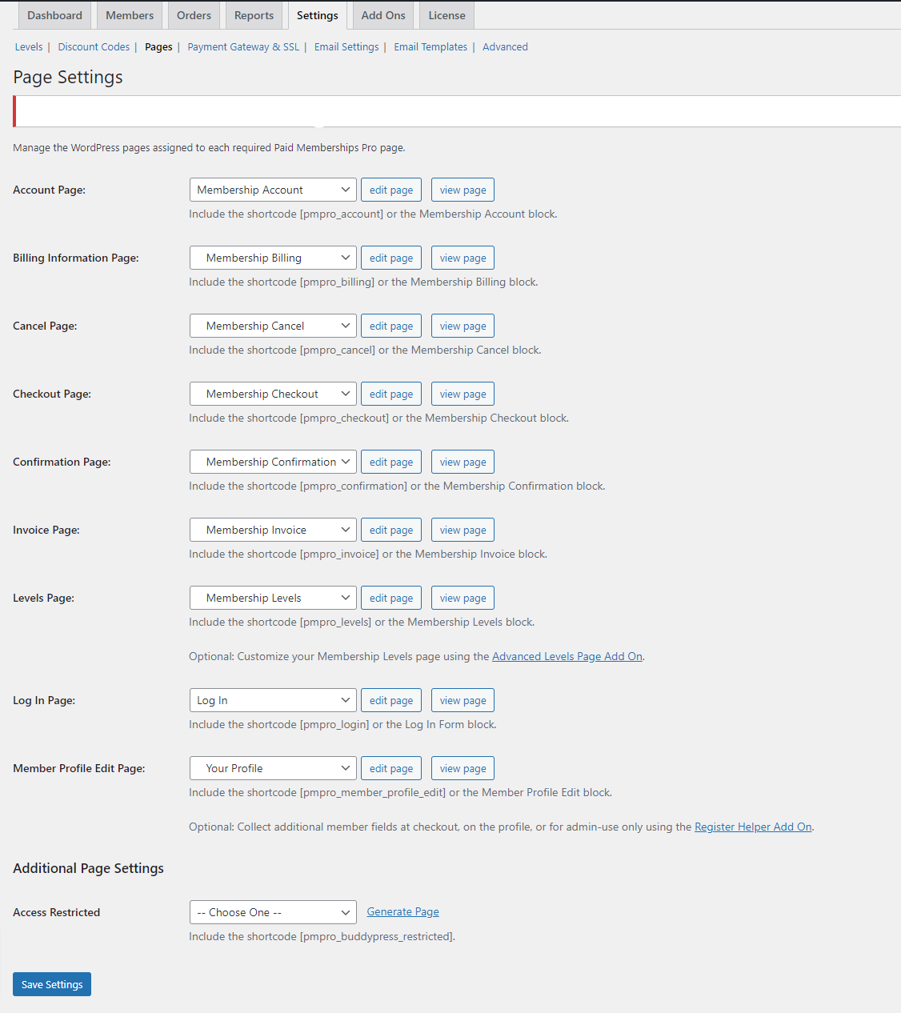Open the Advanced Levels Page Add On link
Screen dimensions: 901x1013
(567, 656)
